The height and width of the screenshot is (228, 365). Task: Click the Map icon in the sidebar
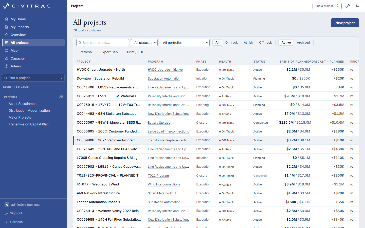[7, 50]
